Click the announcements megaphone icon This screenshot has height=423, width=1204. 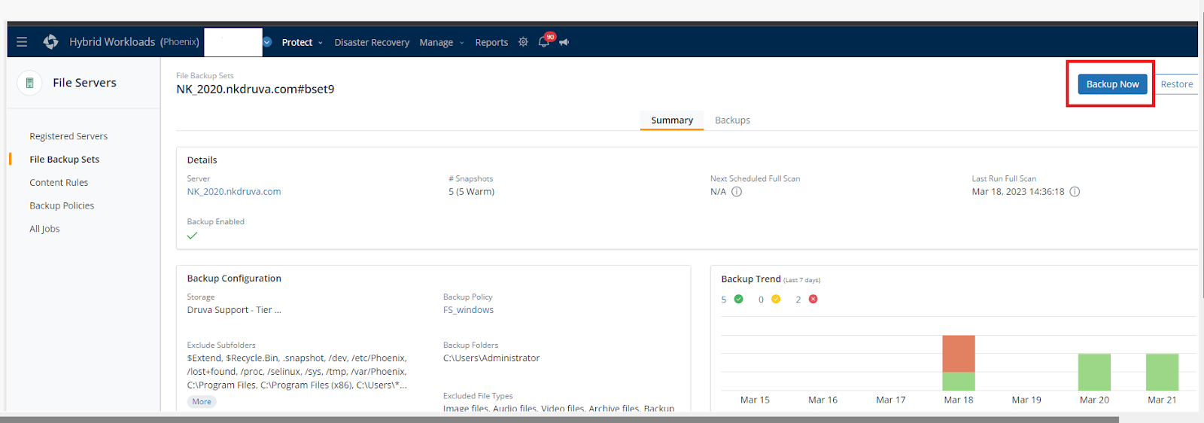click(x=564, y=42)
